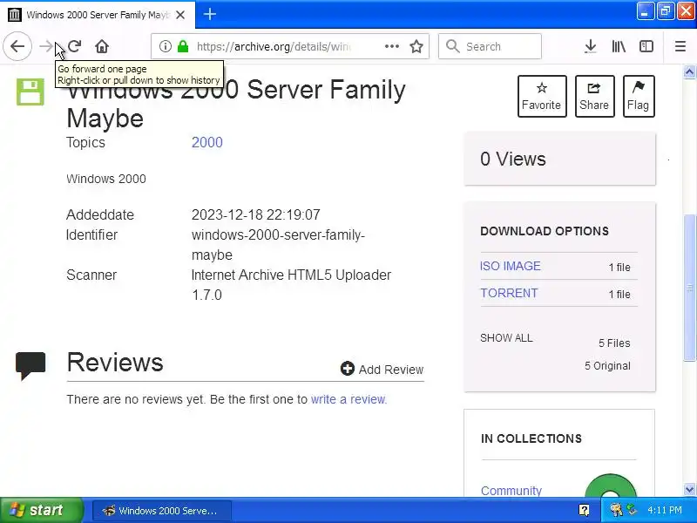Focus the Firefox Search box
The height and width of the screenshot is (523, 697).
[490, 46]
